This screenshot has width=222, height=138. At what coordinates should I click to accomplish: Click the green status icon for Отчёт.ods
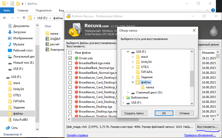76,58
